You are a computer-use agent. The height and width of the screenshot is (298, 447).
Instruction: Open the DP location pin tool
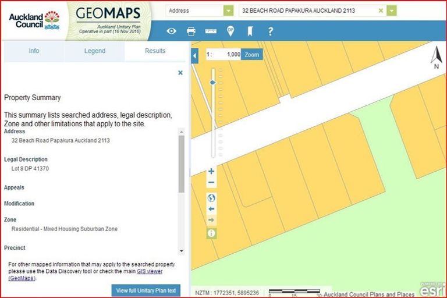click(230, 31)
